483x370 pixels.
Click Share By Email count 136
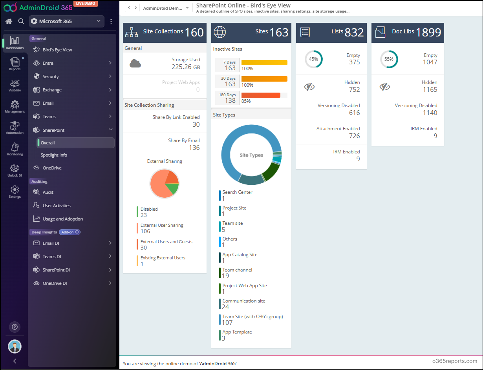point(194,148)
